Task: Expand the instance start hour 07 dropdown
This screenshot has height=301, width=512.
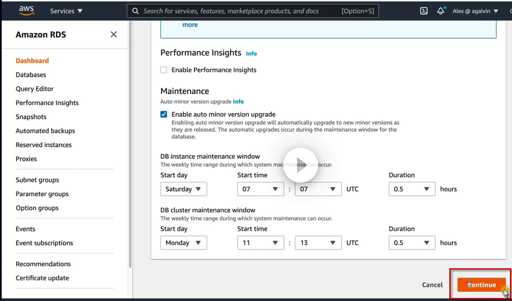Action: coord(260,189)
